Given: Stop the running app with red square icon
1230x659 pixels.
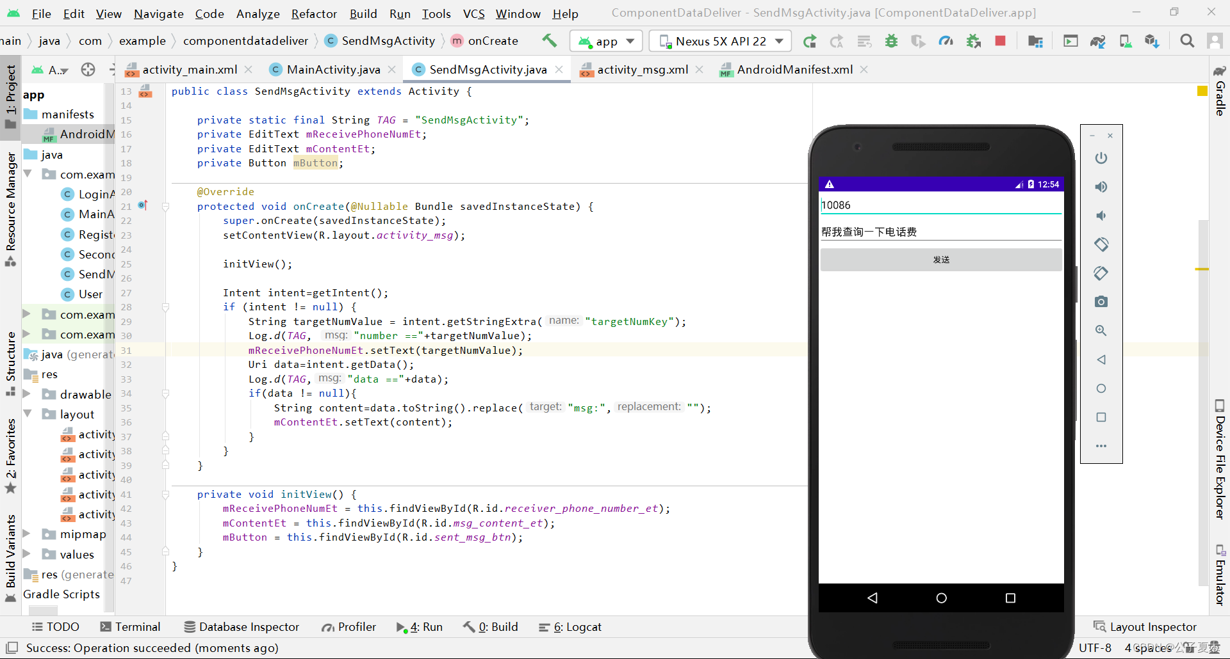Looking at the screenshot, I should (1001, 40).
